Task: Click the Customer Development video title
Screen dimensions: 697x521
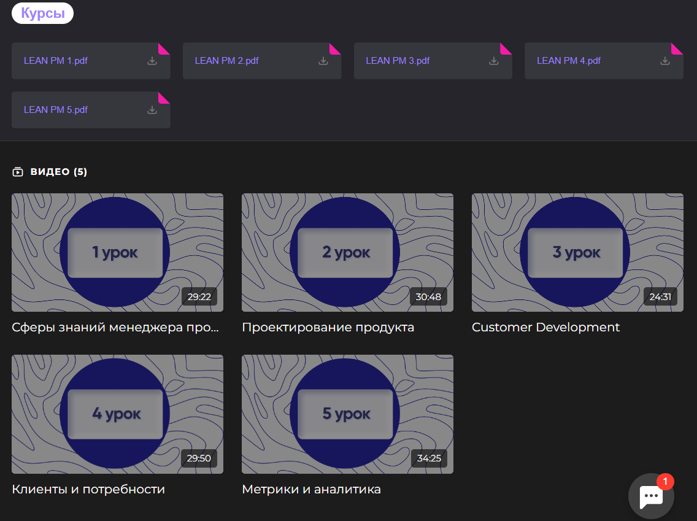Action: pos(545,327)
